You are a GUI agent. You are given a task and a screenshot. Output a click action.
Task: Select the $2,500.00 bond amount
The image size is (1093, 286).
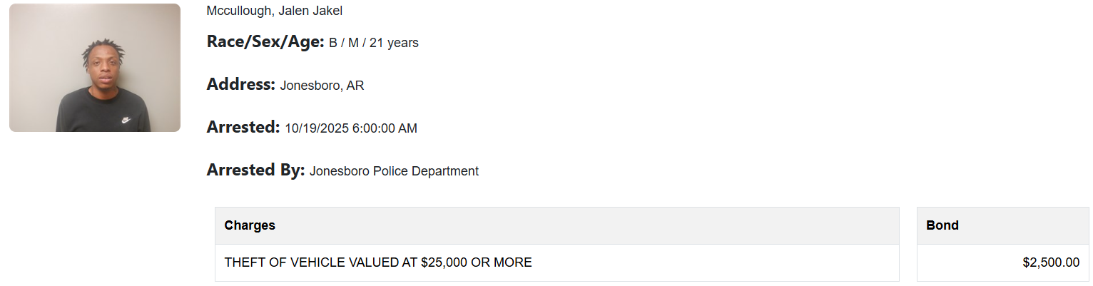1050,262
